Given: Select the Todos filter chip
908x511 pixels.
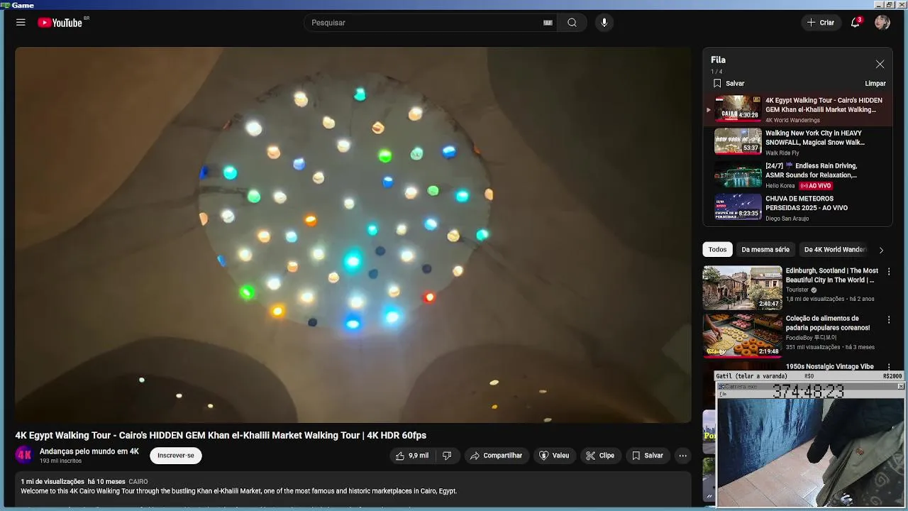Looking at the screenshot, I should click(717, 250).
